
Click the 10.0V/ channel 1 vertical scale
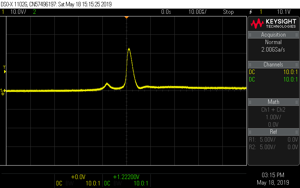pos(18,12)
